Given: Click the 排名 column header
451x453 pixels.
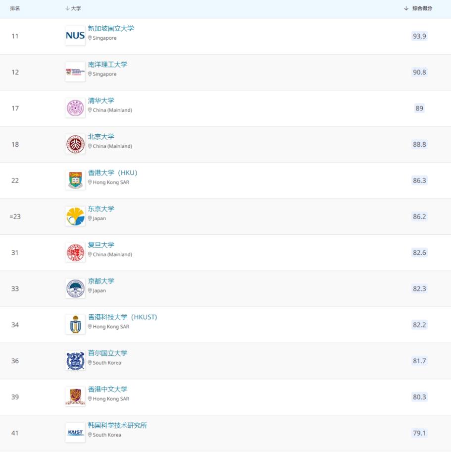Looking at the screenshot, I should pos(15,8).
